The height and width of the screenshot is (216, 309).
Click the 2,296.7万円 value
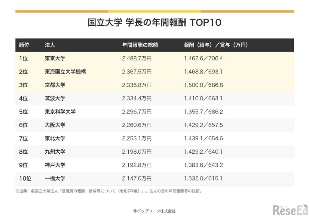[x=137, y=112]
